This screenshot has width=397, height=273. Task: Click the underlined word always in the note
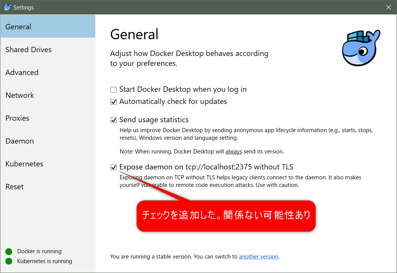click(234, 152)
